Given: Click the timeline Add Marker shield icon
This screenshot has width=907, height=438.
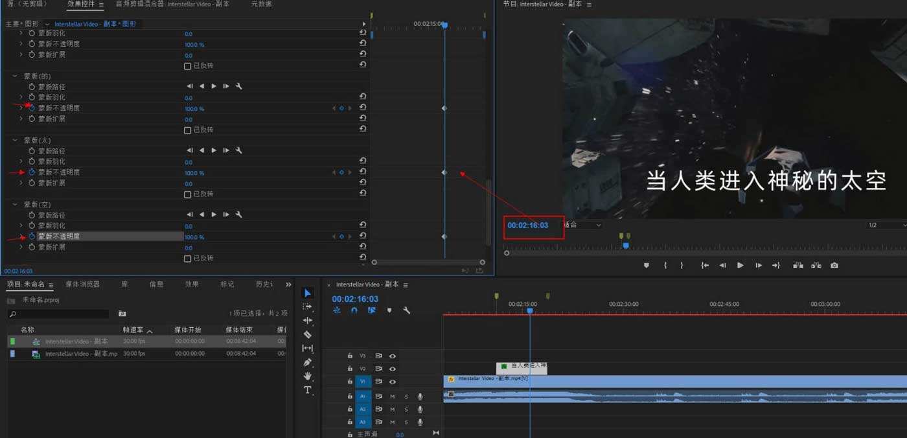Looking at the screenshot, I should tap(389, 310).
